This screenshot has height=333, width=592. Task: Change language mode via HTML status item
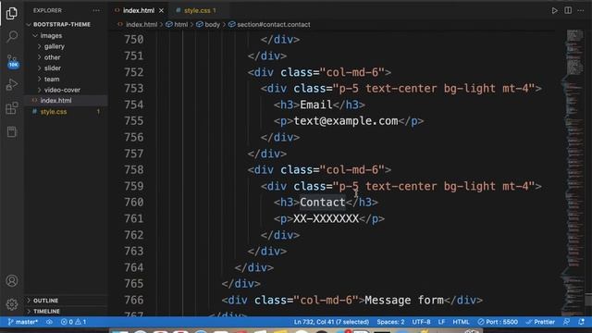pos(461,322)
